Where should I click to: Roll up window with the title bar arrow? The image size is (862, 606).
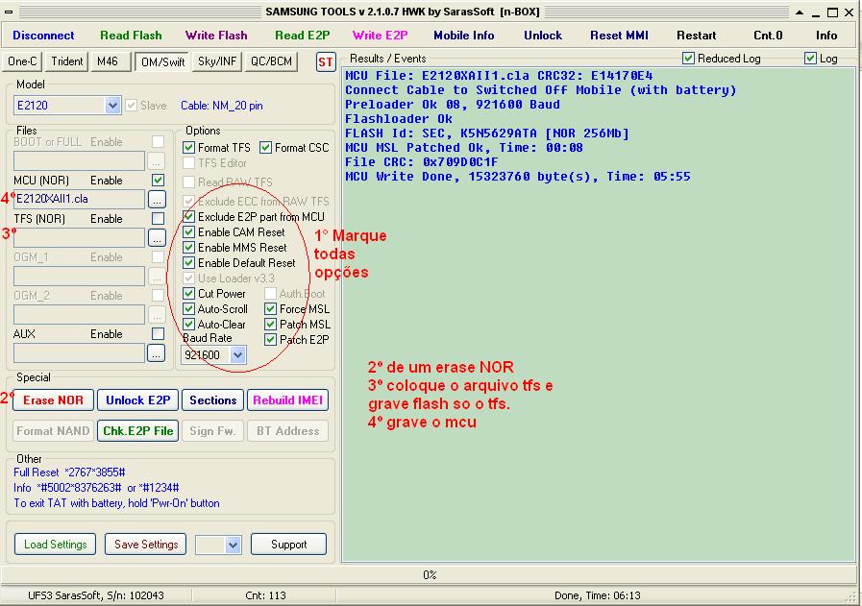(800, 12)
